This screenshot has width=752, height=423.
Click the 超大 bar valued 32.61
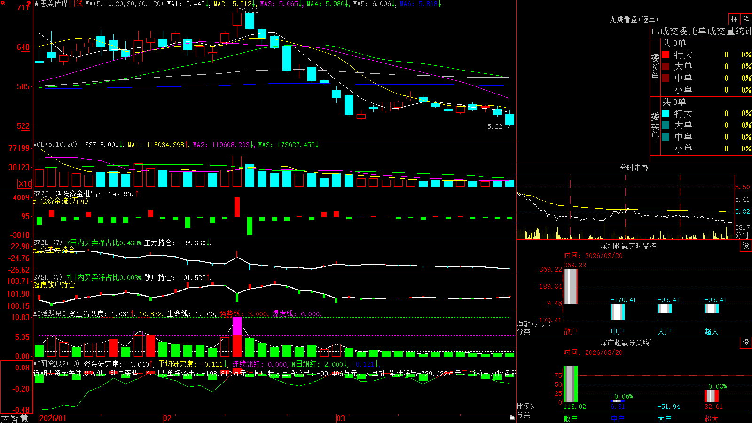tap(712, 396)
